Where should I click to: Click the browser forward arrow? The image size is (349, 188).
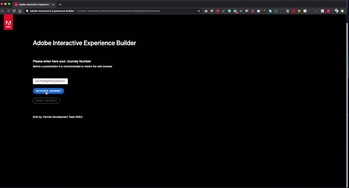click(x=8, y=11)
